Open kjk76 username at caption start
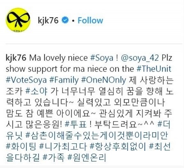 [x=16, y=58]
